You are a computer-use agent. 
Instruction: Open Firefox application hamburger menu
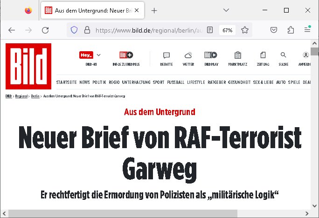click(307, 30)
